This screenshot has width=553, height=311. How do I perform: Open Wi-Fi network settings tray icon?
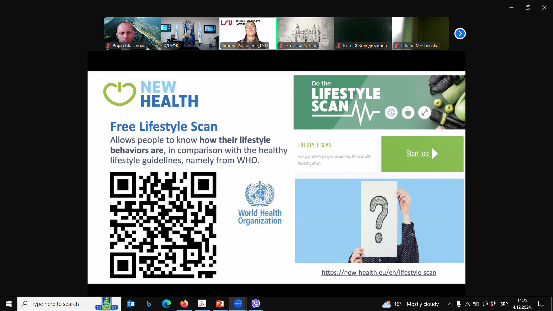coord(467,304)
